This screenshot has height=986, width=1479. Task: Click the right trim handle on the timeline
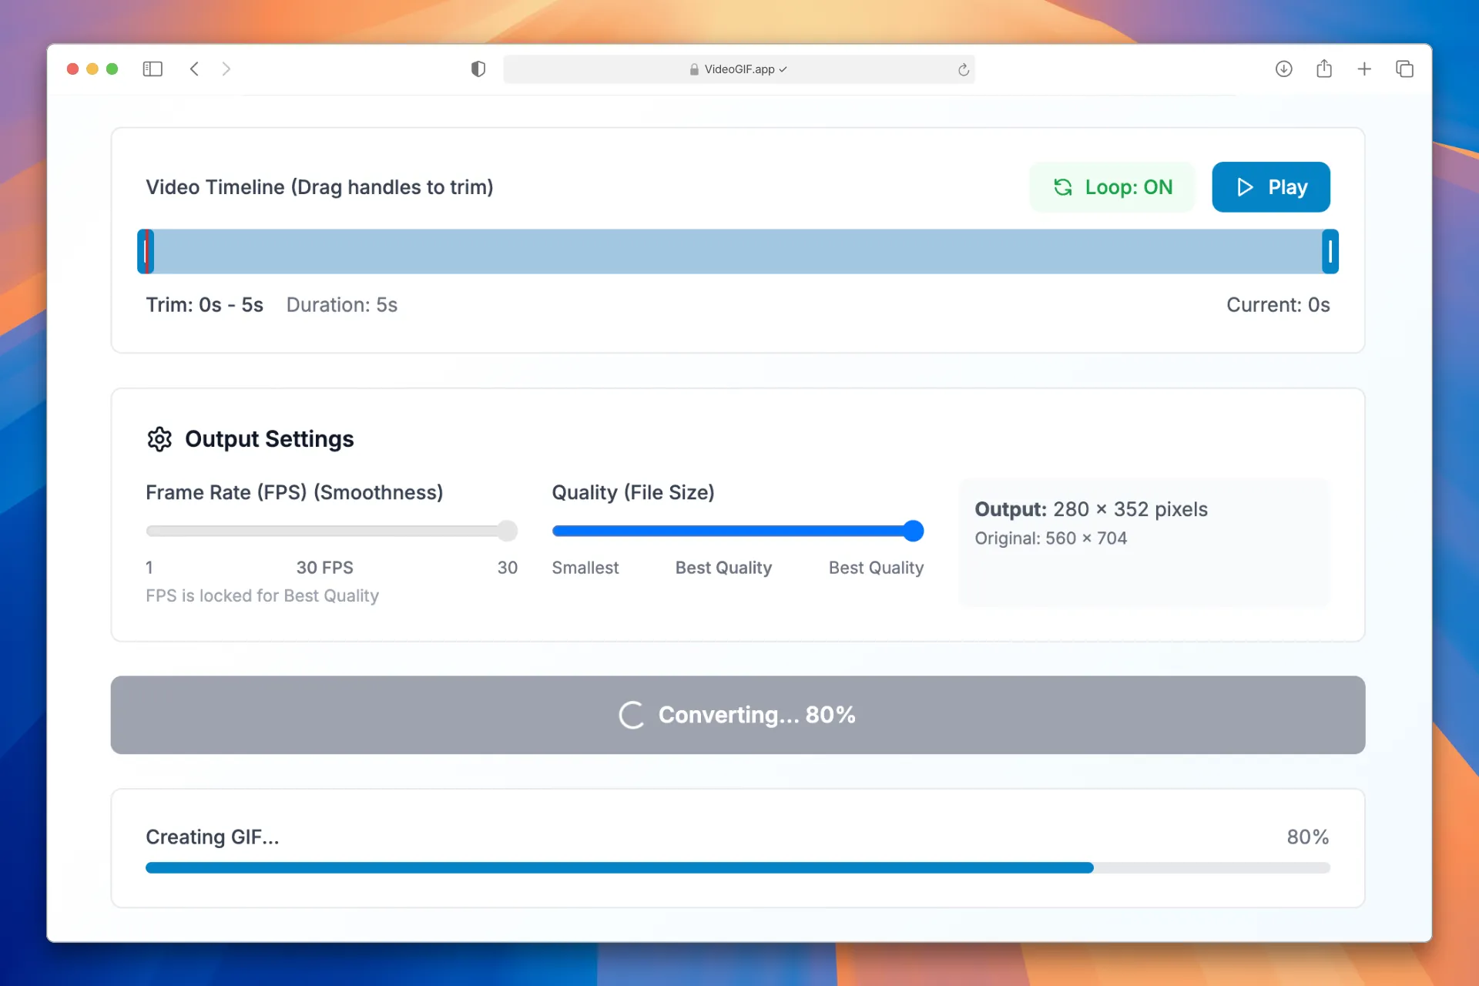coord(1330,251)
